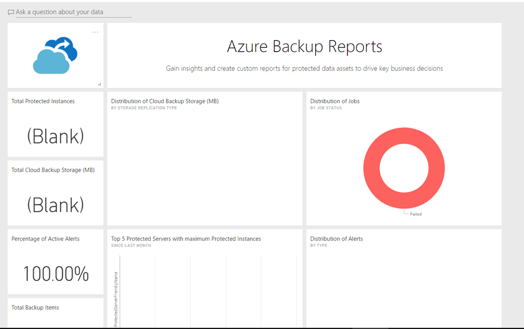The image size is (524, 329).
Task: Click the logo tile's corner resize handle
Action: point(99,84)
